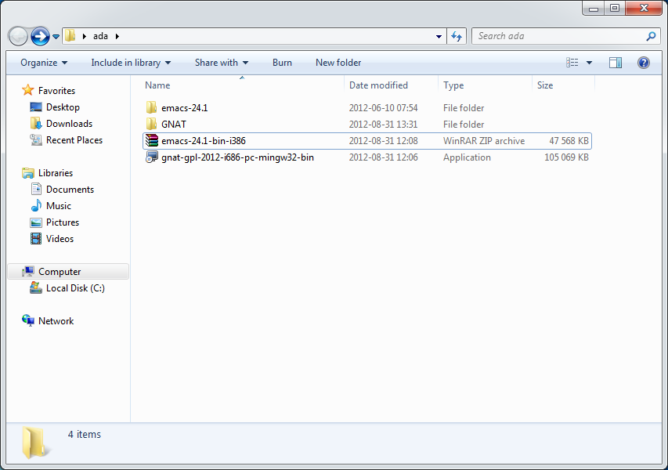Viewport: 668px width, 470px height.
Task: Open the recent pages dropdown arrow
Action: pyautogui.click(x=56, y=37)
